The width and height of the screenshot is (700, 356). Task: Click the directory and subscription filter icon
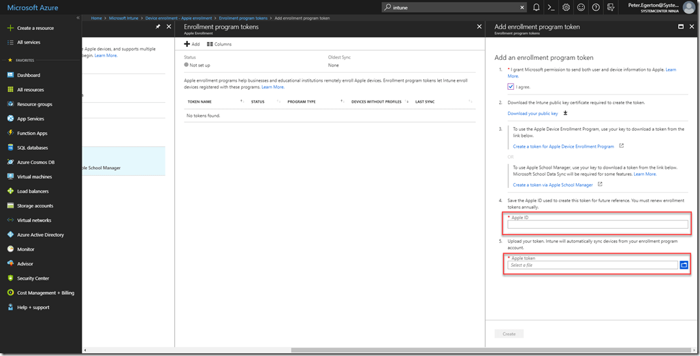coord(610,7)
